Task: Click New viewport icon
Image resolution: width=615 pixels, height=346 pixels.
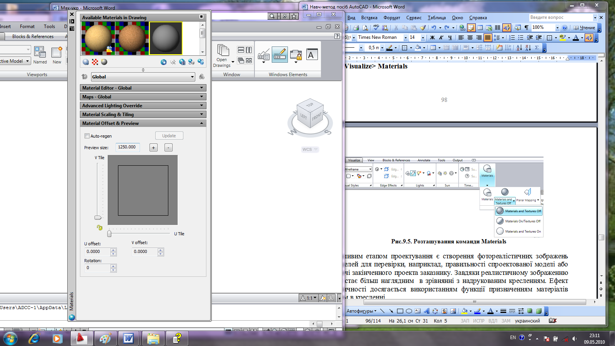Action: tap(57, 55)
